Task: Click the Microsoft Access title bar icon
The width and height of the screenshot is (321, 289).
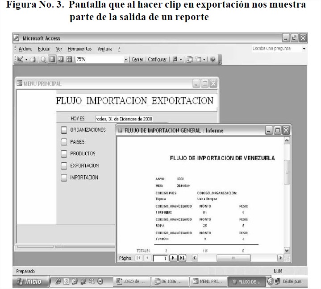Action: 17,38
